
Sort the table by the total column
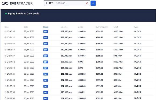116,27
